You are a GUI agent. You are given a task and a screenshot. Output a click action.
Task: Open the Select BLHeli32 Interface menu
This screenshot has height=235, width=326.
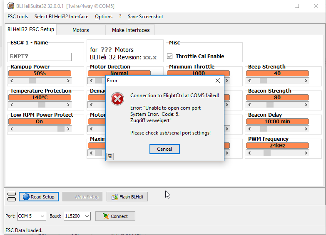click(61, 17)
